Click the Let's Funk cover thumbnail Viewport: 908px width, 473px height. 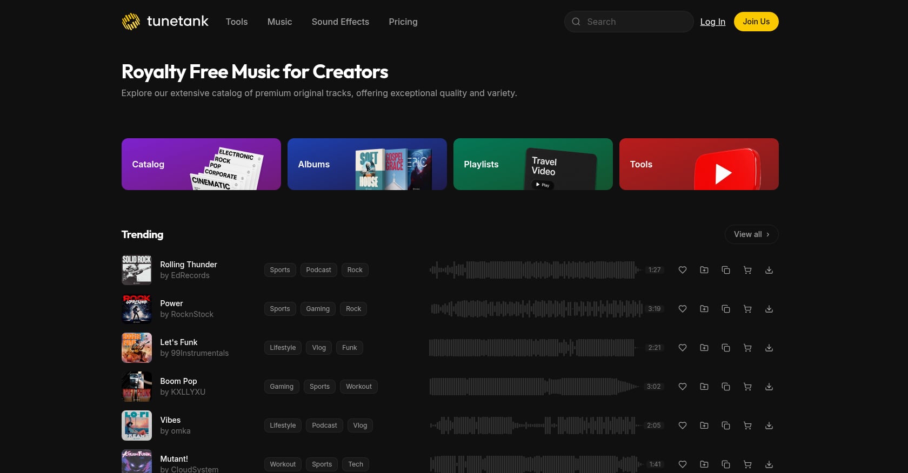pyautogui.click(x=137, y=348)
